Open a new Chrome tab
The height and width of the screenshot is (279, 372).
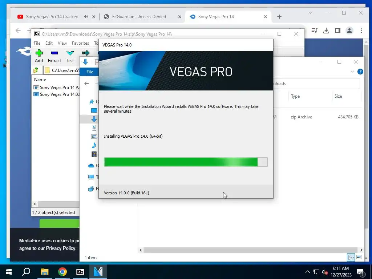point(279,17)
